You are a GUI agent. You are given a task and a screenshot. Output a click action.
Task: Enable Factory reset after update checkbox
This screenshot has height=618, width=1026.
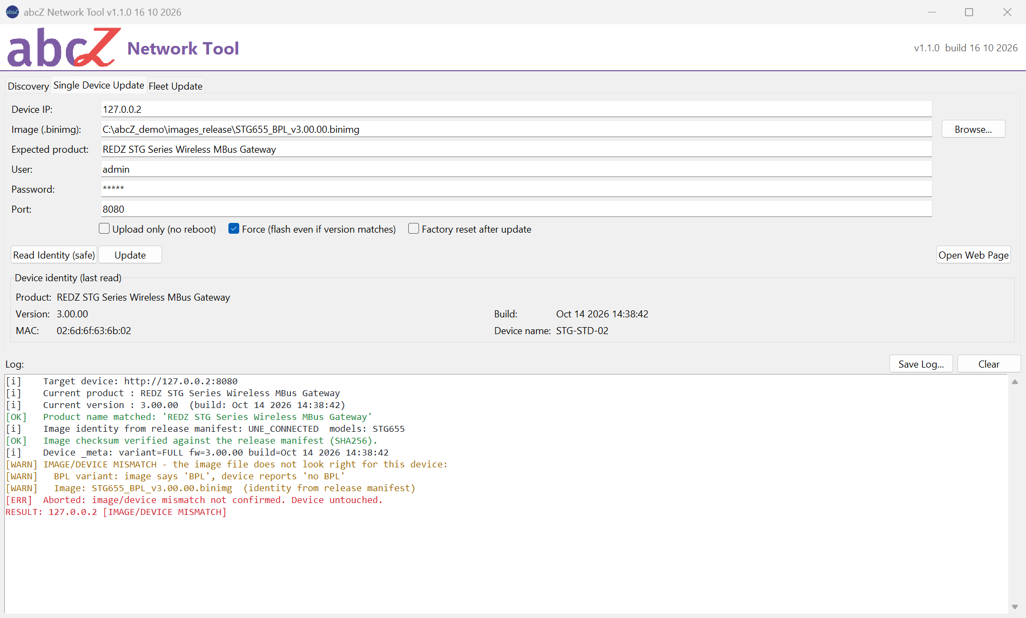tap(414, 229)
